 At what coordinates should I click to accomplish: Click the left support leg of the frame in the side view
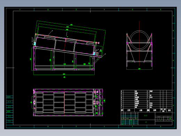pyautogui.click(x=34, y=58)
